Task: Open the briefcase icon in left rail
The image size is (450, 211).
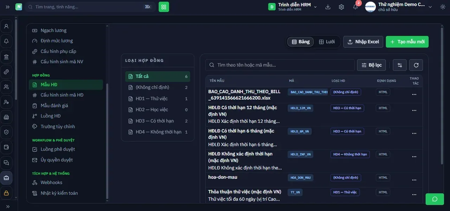Action: tap(6, 178)
